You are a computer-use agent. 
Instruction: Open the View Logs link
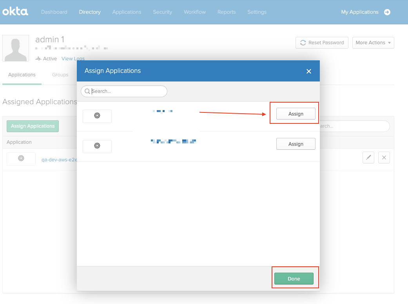tap(73, 59)
